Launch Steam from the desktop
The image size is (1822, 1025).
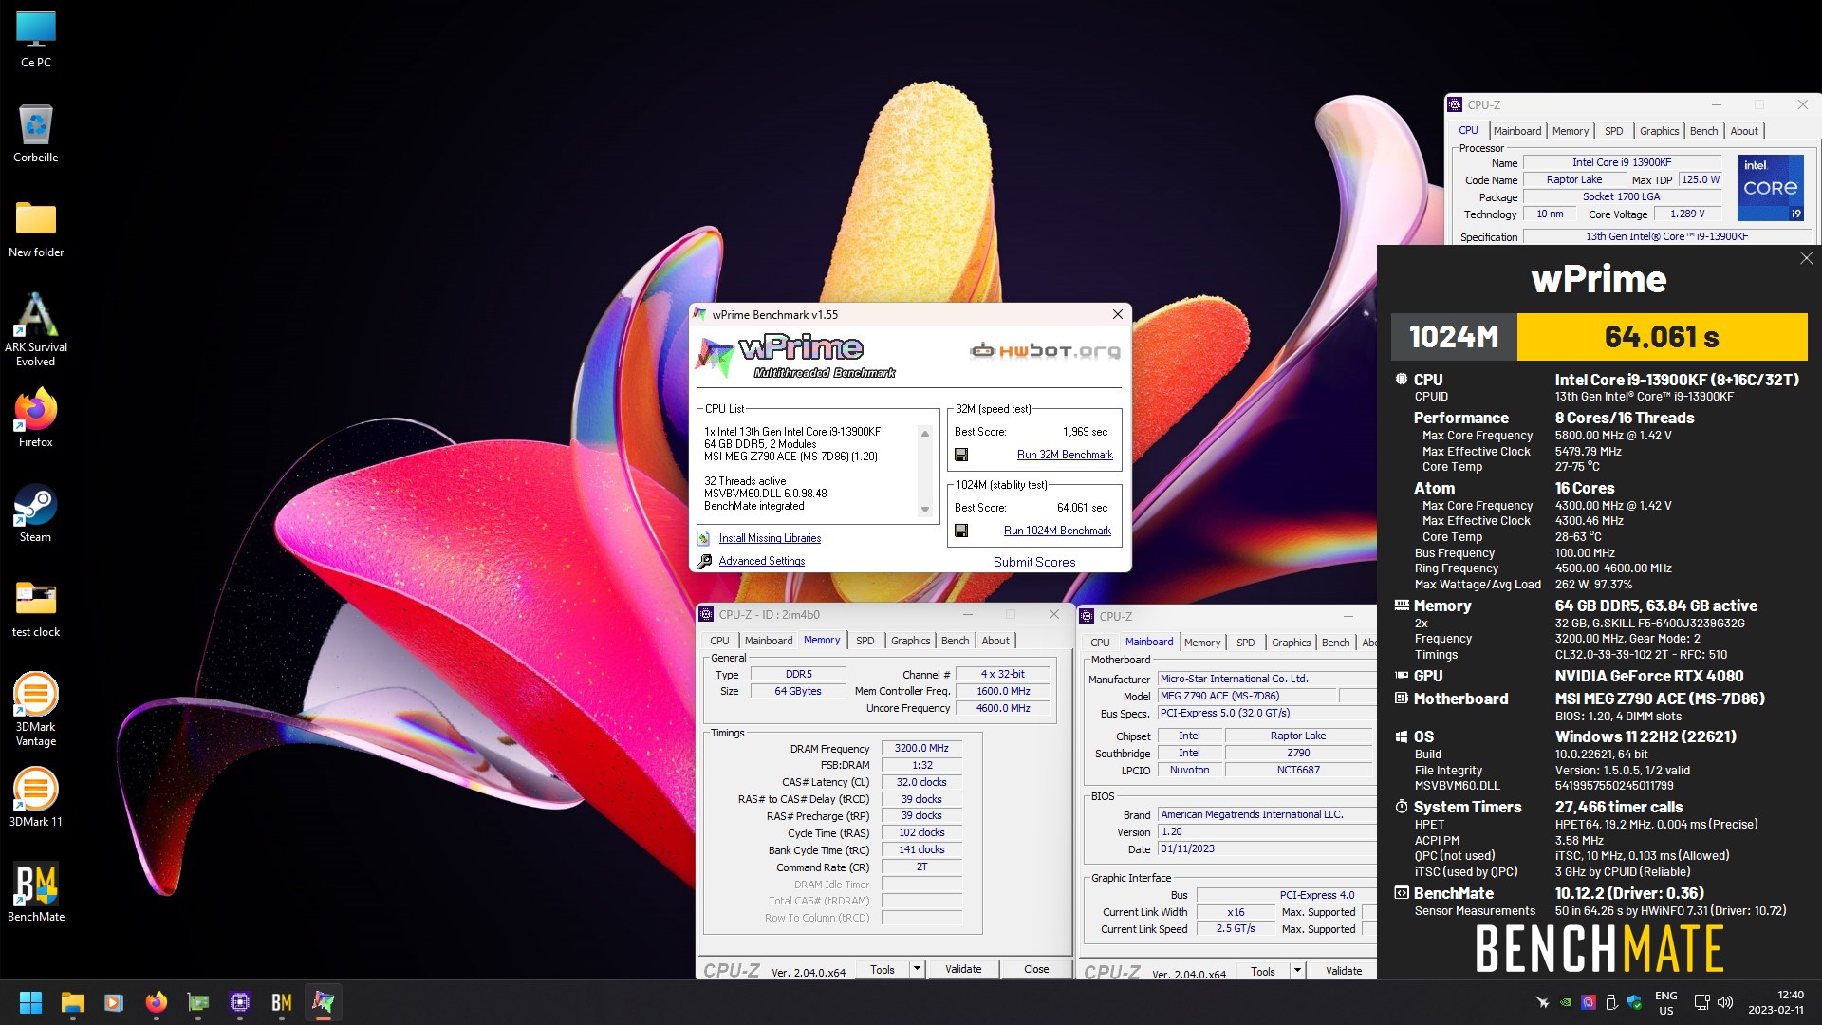click(36, 513)
